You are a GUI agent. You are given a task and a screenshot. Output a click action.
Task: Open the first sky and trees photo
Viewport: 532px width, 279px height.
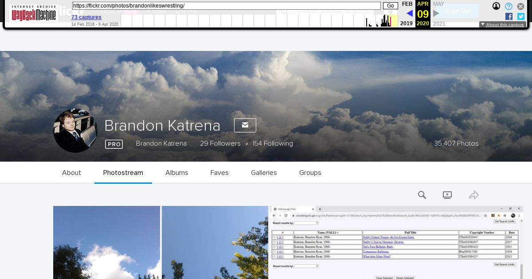click(x=106, y=242)
